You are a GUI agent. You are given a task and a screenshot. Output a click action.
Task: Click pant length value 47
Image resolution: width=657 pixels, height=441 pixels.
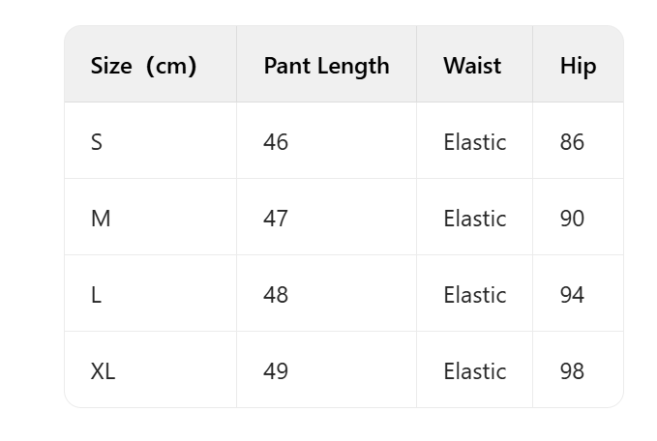click(276, 219)
